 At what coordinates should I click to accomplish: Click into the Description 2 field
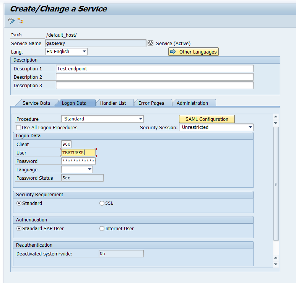[x=155, y=77]
